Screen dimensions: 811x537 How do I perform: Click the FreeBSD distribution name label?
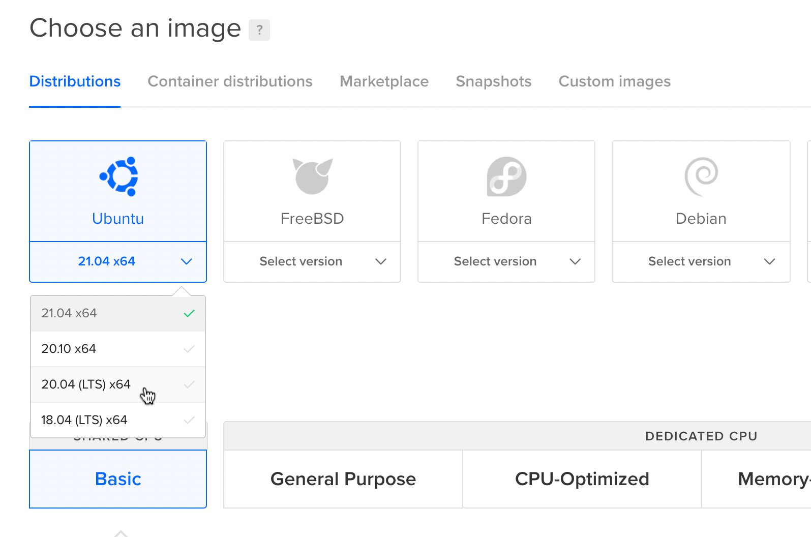312,219
